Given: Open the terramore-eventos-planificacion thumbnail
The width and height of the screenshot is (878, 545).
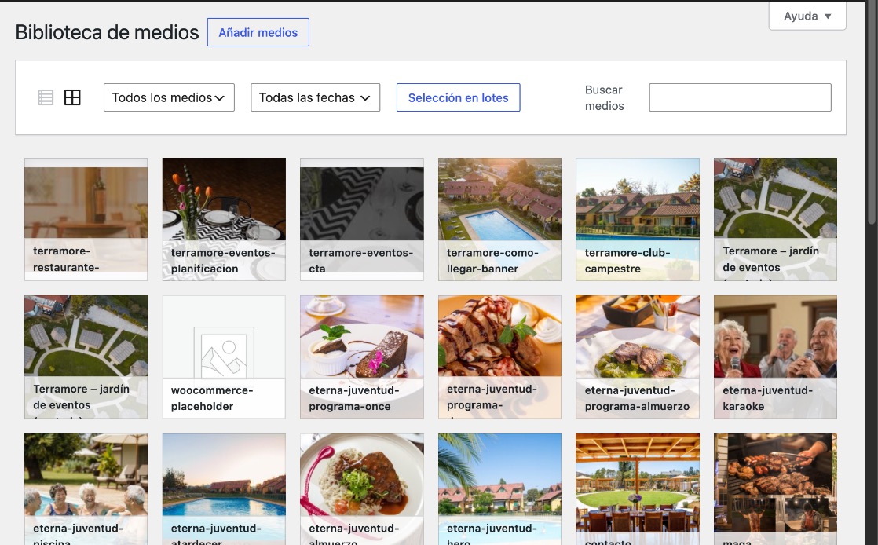Looking at the screenshot, I should click(224, 219).
